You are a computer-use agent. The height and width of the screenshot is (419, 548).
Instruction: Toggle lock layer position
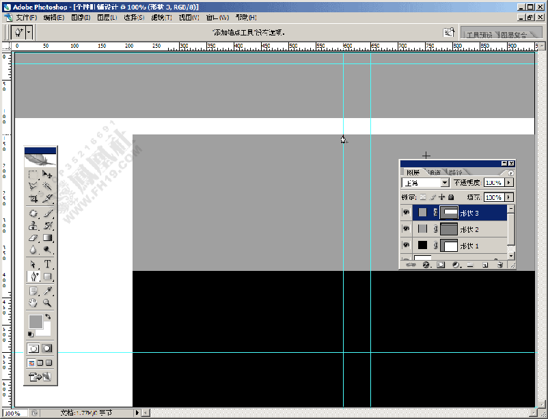[x=442, y=197]
